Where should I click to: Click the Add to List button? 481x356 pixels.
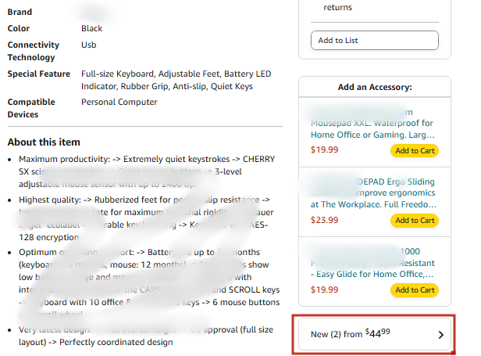(x=374, y=41)
